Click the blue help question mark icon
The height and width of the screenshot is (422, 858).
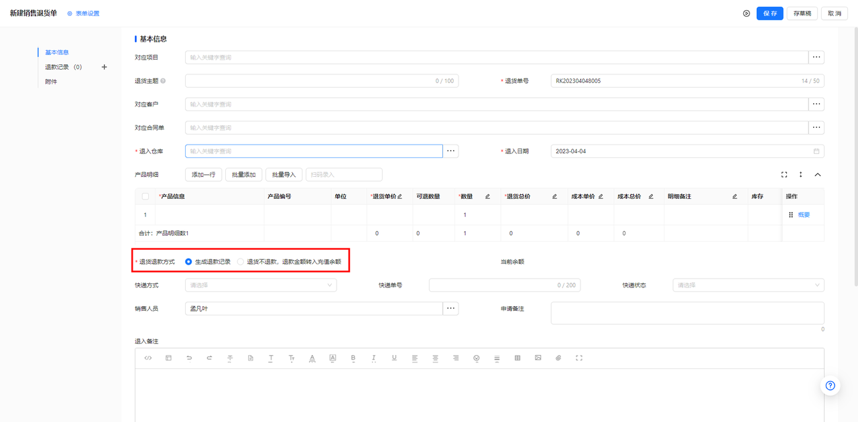tap(831, 385)
